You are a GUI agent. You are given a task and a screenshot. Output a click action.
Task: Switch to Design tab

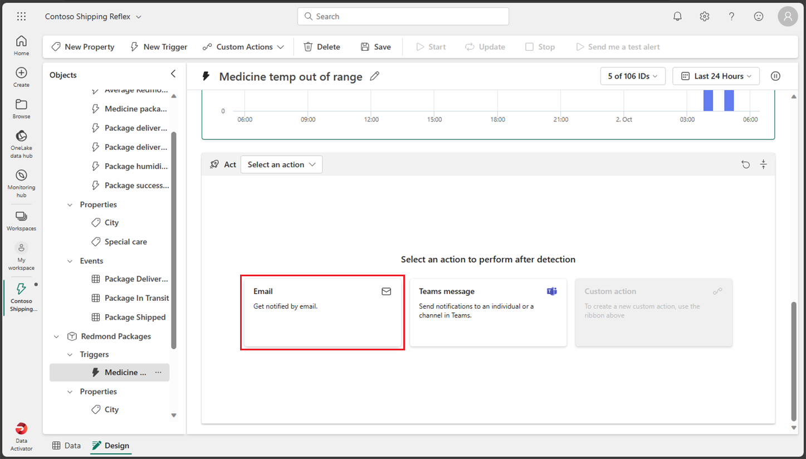click(x=111, y=446)
